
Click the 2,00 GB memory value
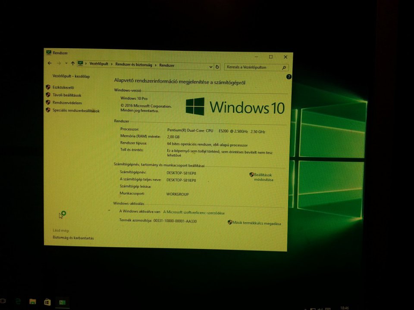[173, 137]
